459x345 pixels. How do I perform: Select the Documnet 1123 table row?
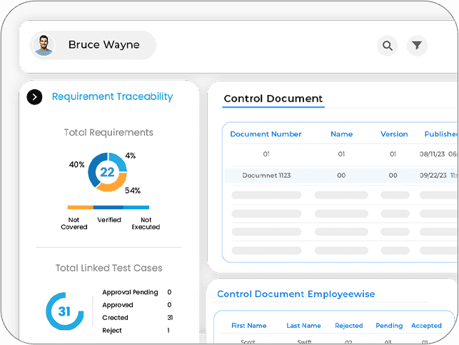pyautogui.click(x=341, y=176)
